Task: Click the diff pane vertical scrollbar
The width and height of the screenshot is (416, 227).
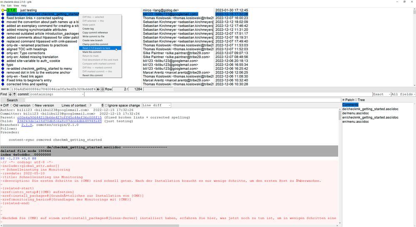Action: click(x=339, y=115)
